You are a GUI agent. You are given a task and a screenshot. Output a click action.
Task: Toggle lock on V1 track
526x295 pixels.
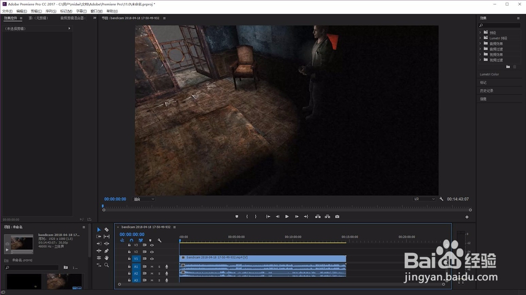129,258
